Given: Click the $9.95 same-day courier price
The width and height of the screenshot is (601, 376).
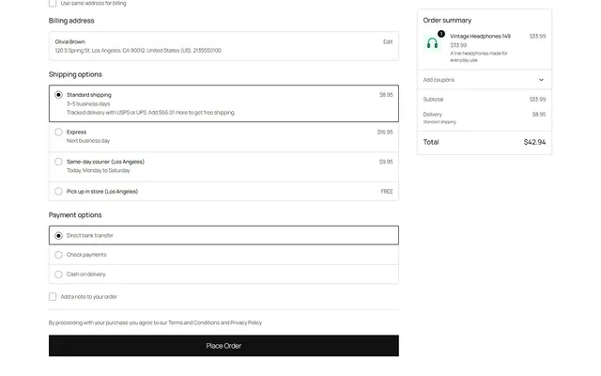Looking at the screenshot, I should (x=386, y=162).
